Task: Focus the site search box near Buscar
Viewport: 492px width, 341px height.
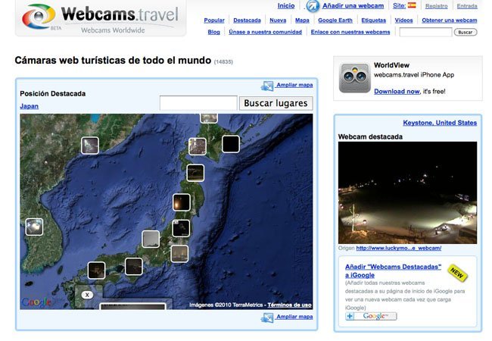Action: [425, 32]
